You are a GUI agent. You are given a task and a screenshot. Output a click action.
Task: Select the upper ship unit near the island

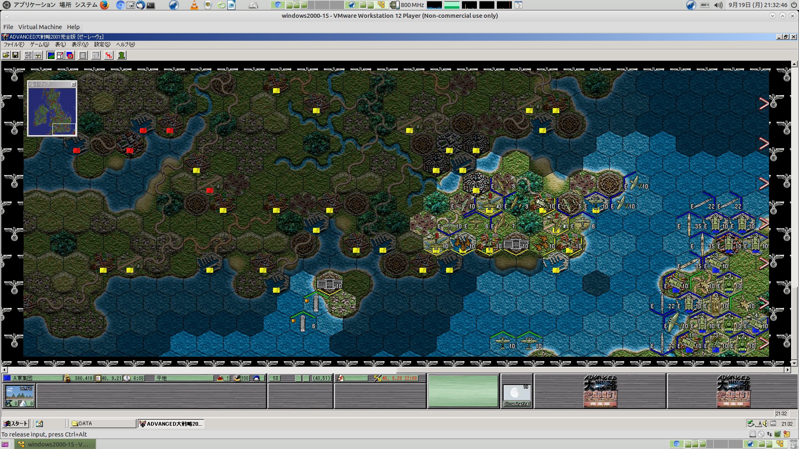coord(316,303)
